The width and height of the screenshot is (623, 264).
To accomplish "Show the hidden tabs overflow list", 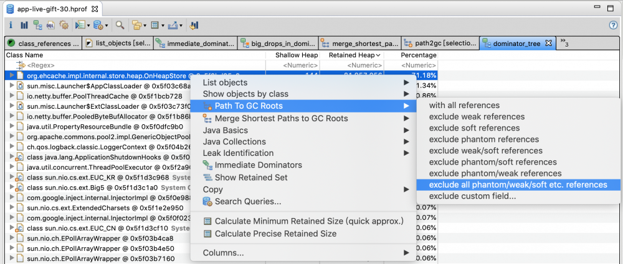I will tap(564, 43).
